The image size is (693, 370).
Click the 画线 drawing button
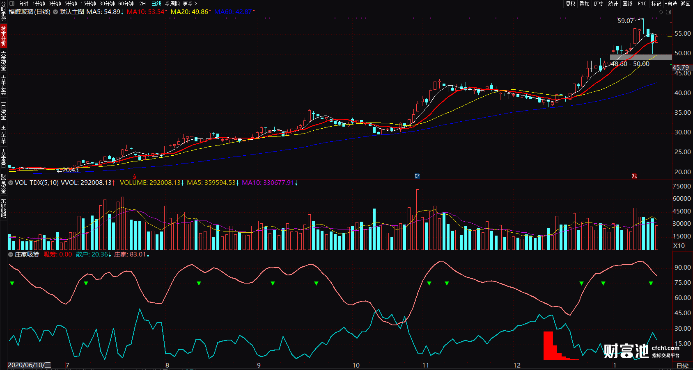[628, 4]
